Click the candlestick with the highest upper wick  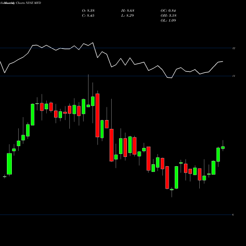[x=88, y=106]
